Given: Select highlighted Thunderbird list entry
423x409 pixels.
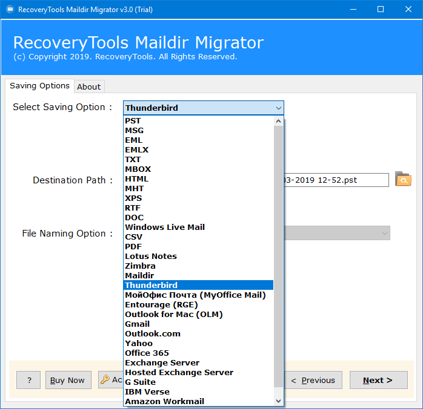Looking at the screenshot, I should click(198, 285).
